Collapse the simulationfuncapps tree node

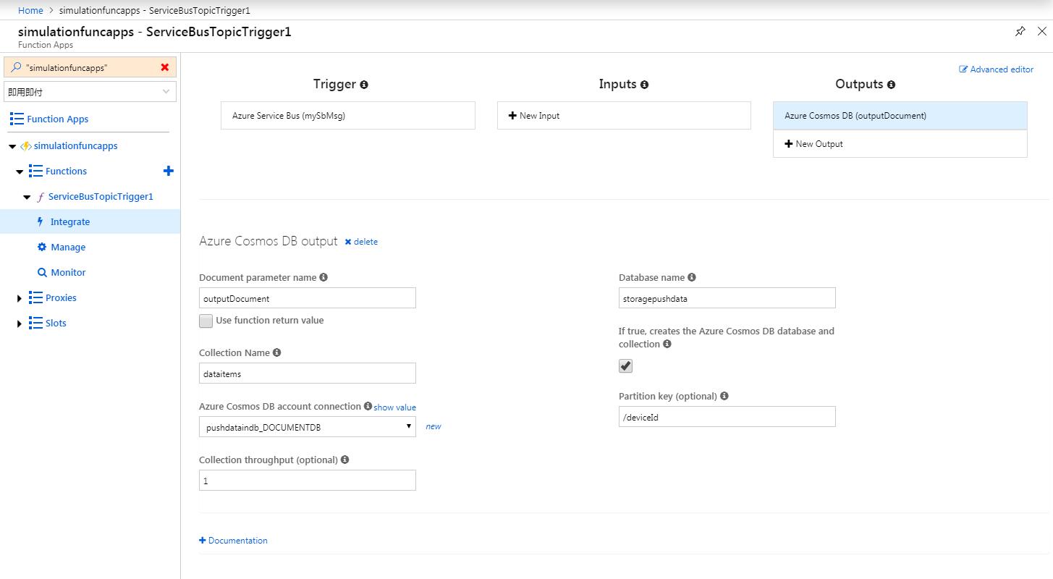tap(12, 146)
